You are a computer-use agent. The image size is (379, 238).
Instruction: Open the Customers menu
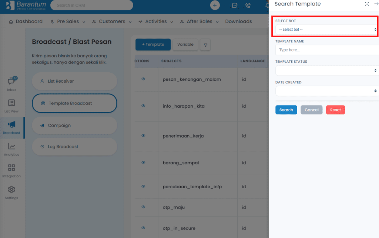[111, 21]
